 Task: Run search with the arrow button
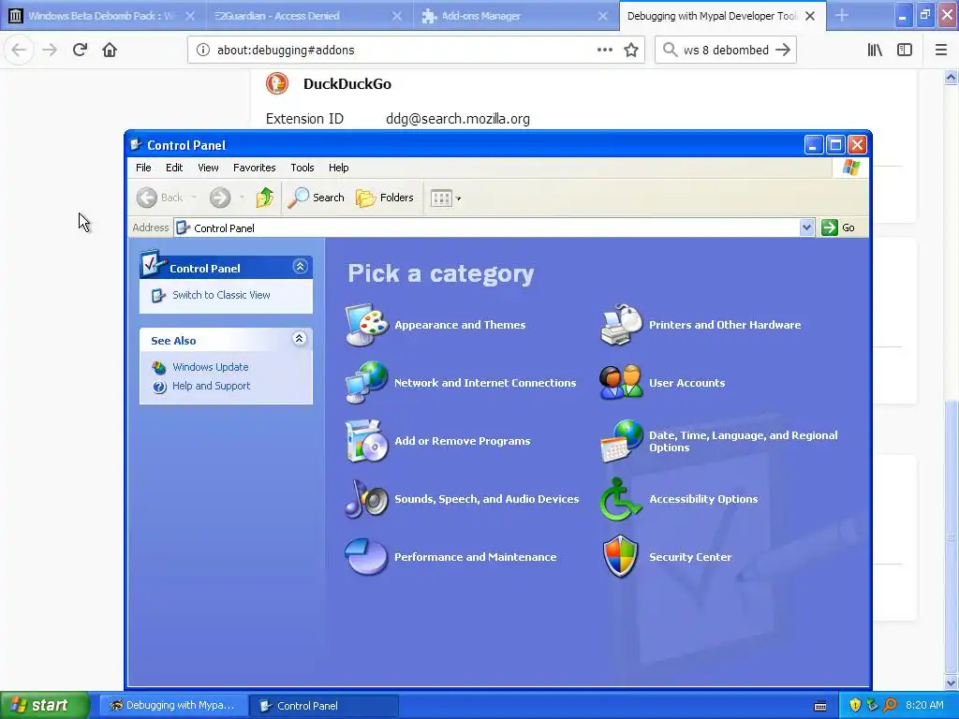pos(783,51)
